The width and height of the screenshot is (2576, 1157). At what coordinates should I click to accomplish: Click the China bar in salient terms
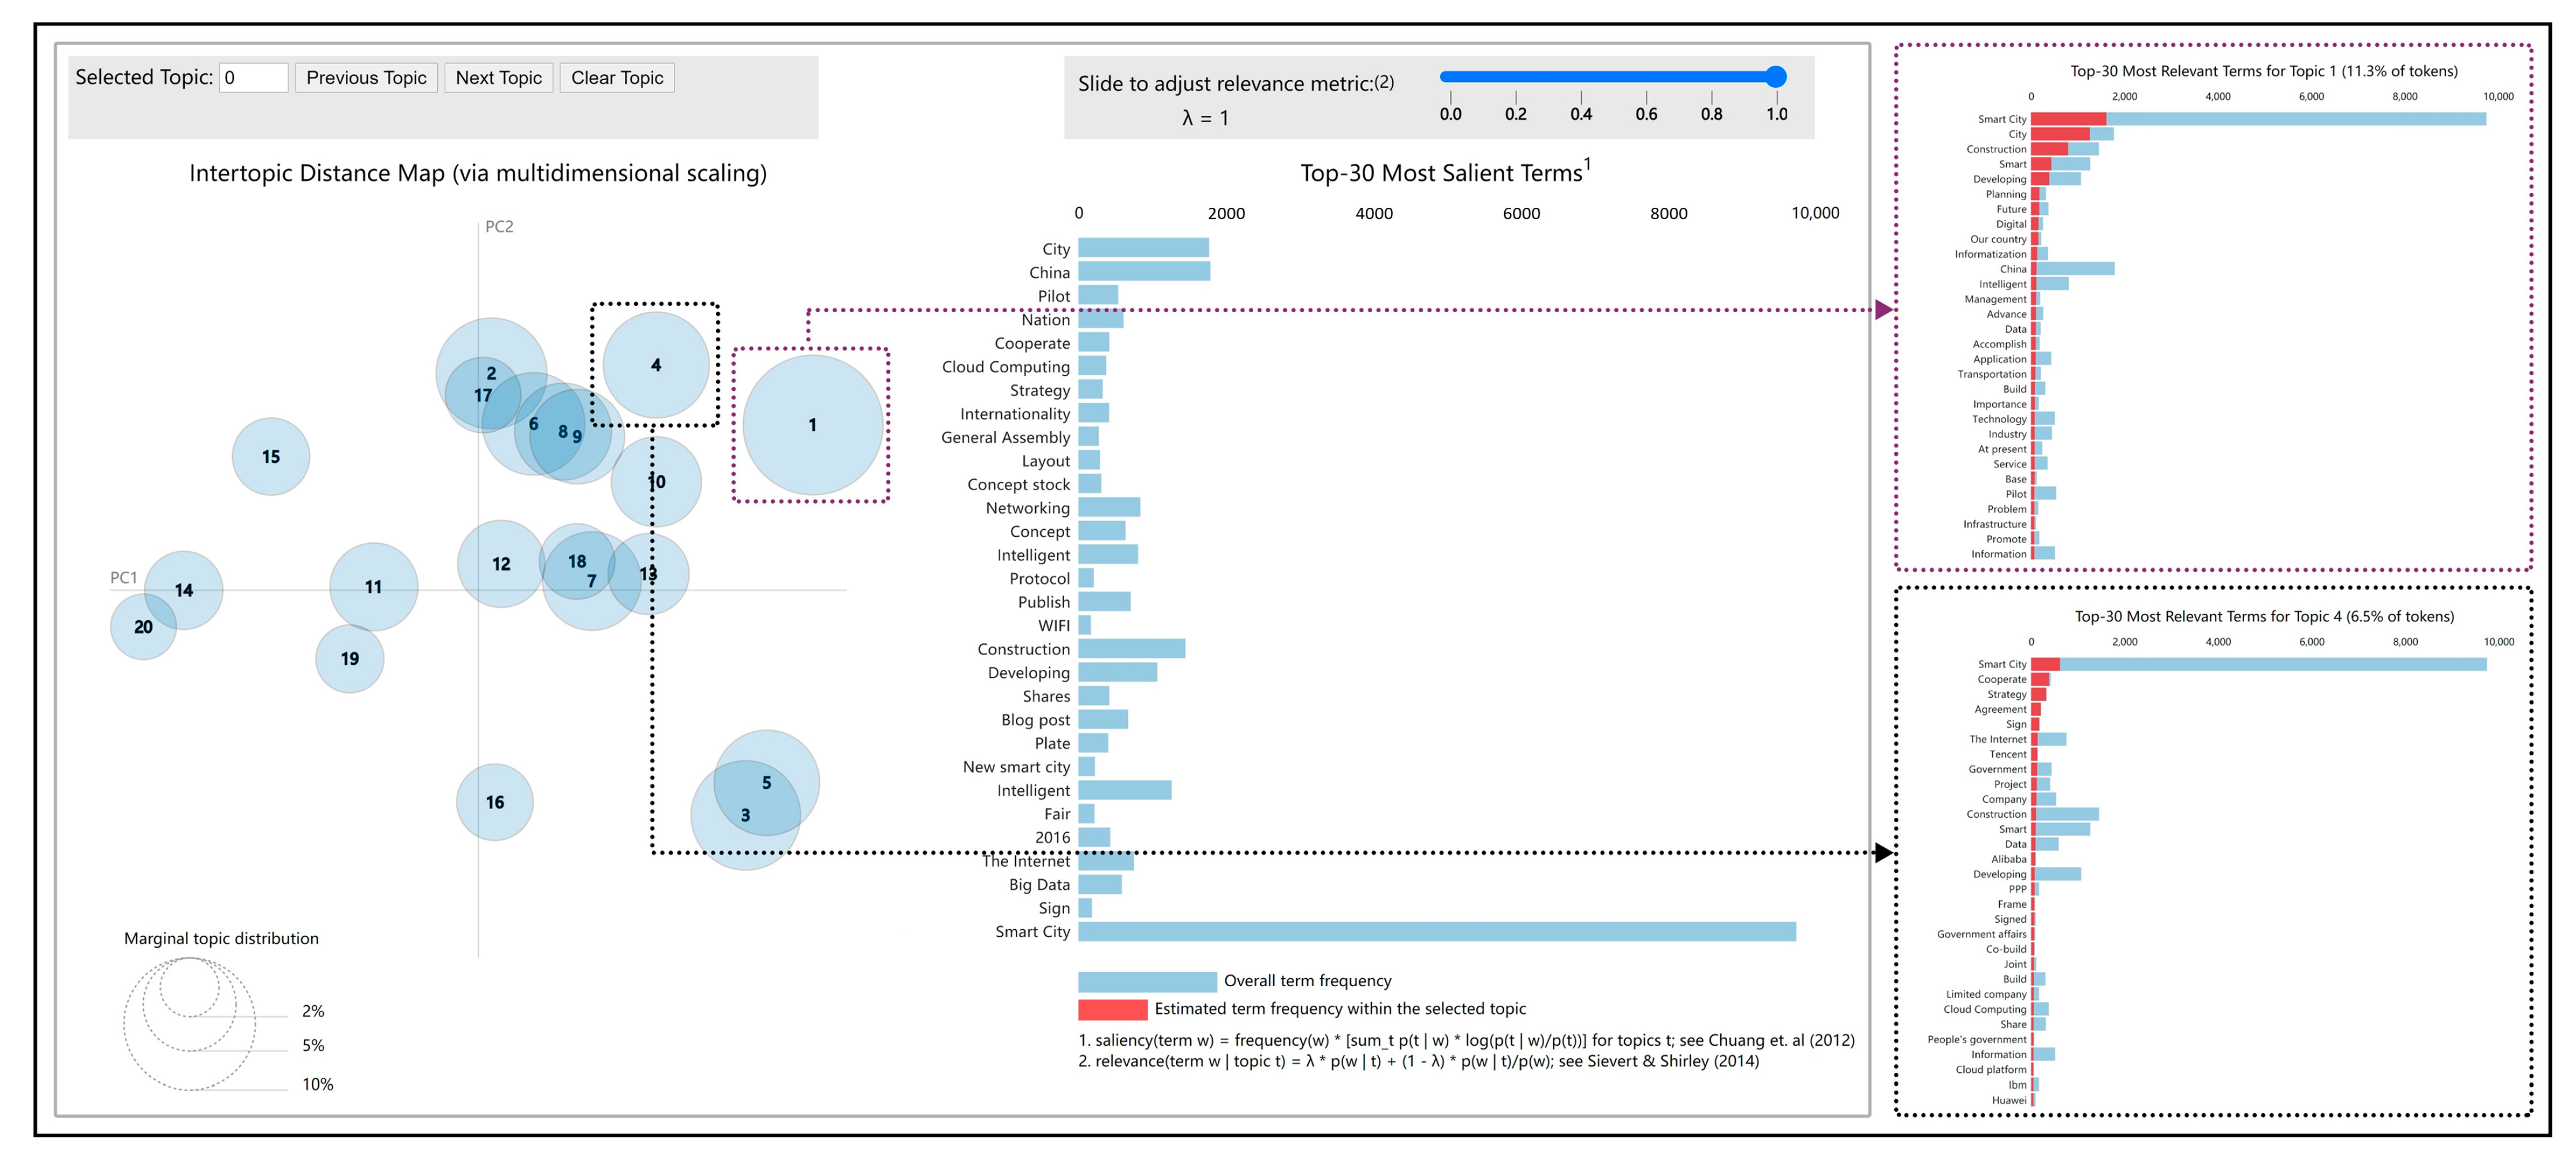click(1143, 272)
